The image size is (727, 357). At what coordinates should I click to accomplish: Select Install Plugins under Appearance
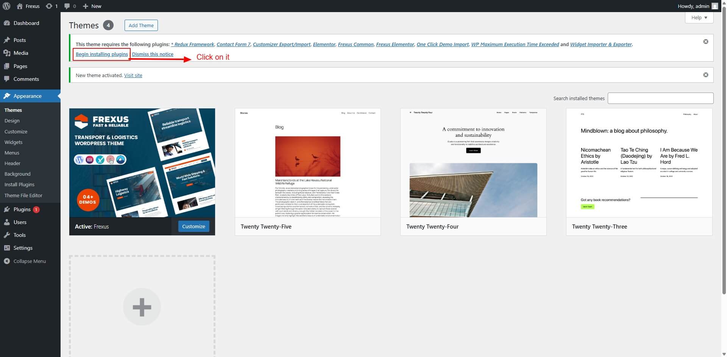click(x=19, y=184)
